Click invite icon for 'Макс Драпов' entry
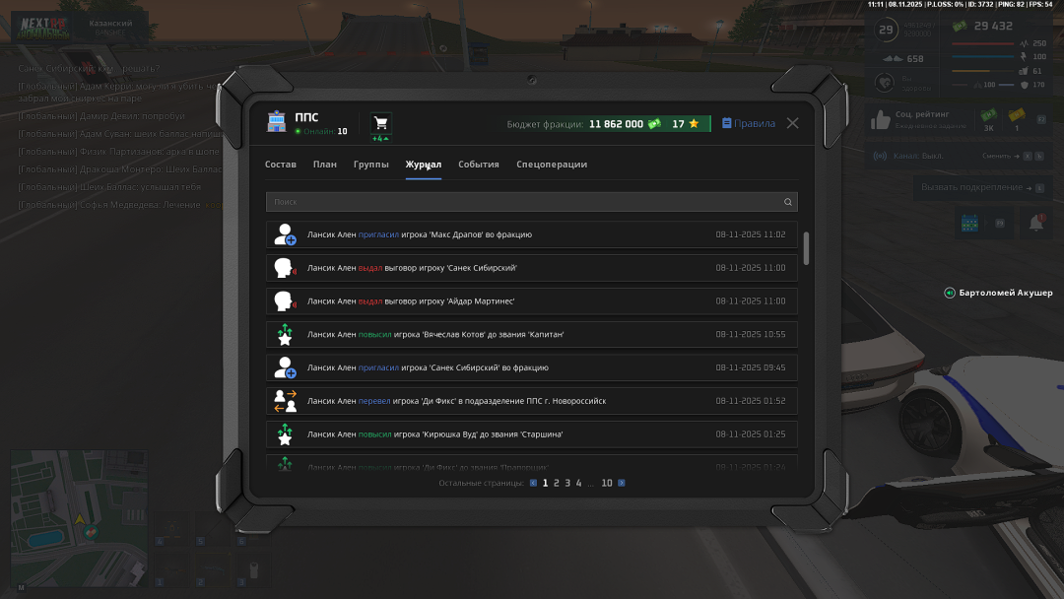The image size is (1064, 599). click(285, 234)
